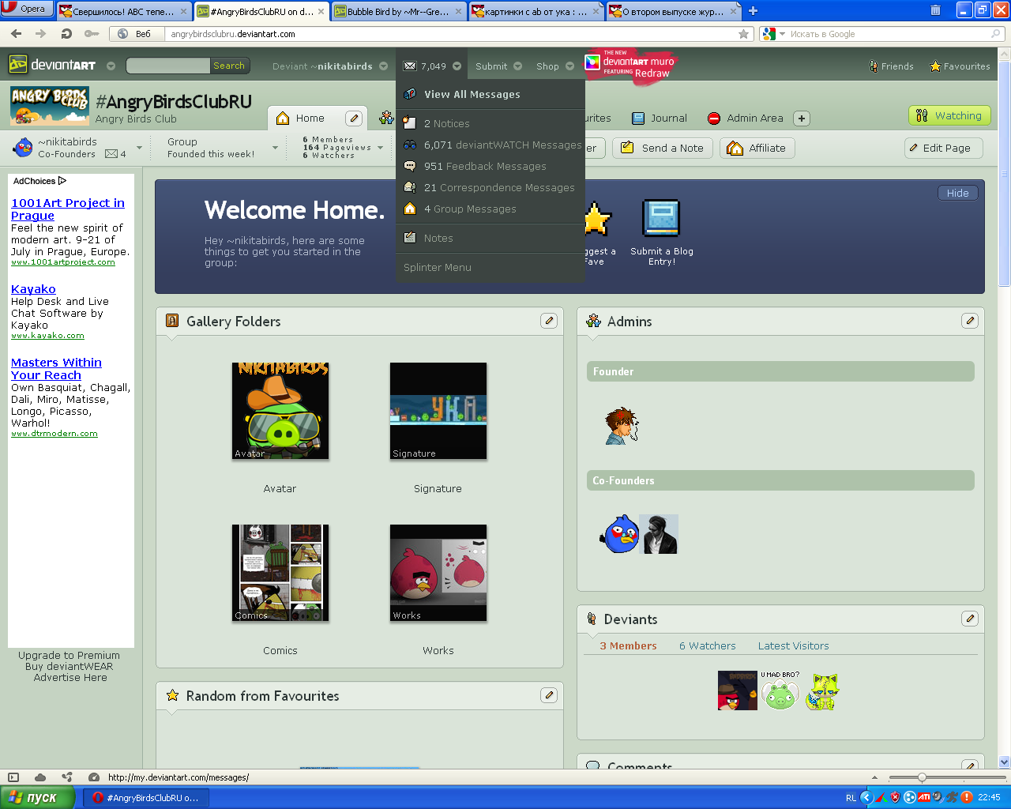Click the Opera browser back arrow
The height and width of the screenshot is (809, 1011).
[x=17, y=34]
